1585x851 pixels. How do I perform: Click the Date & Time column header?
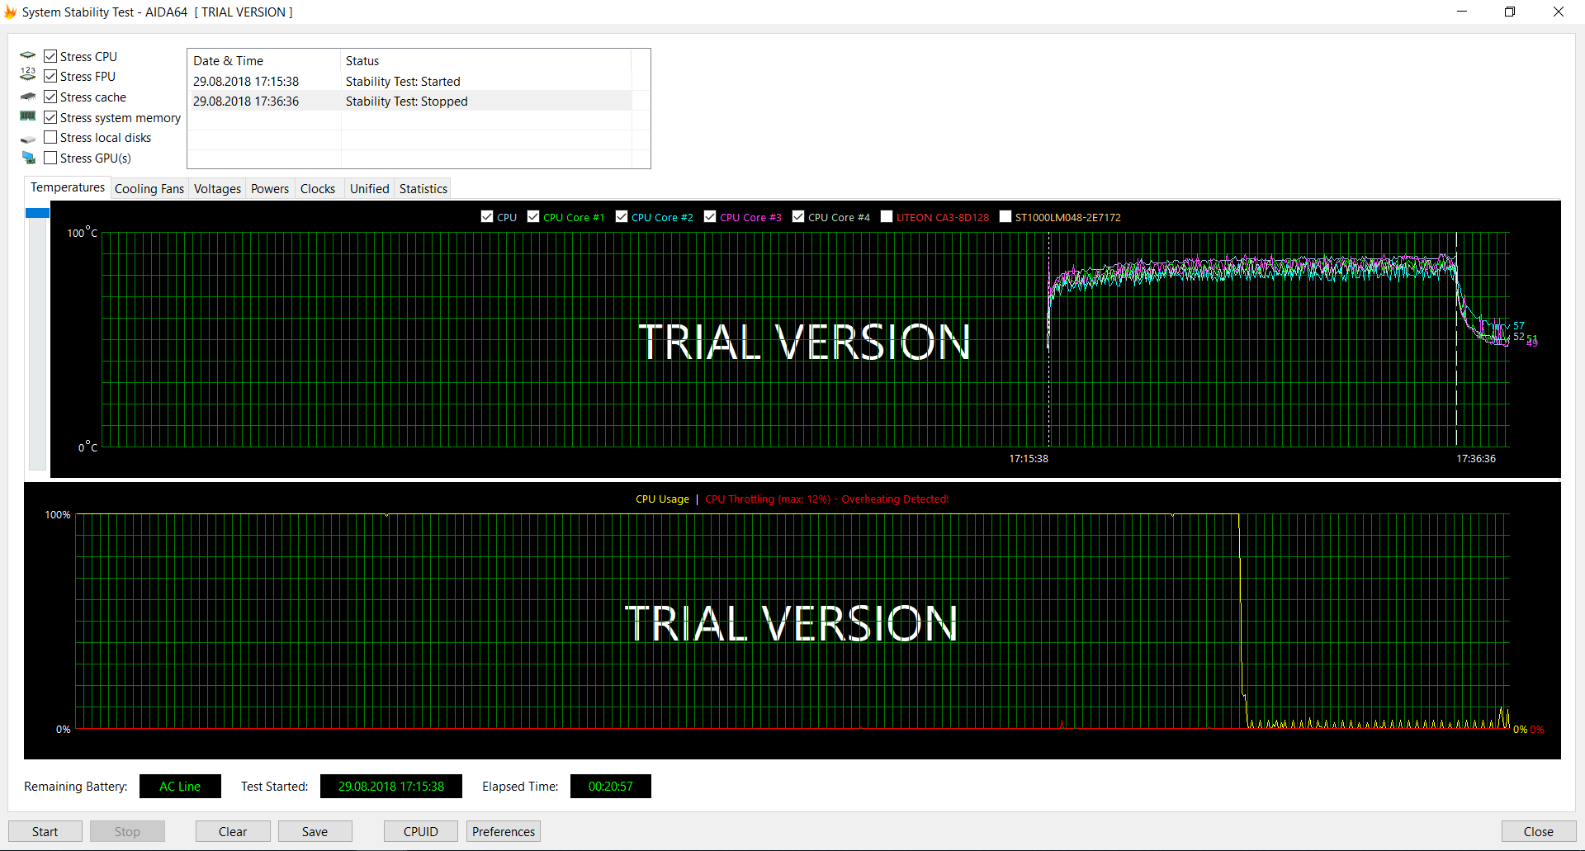[x=264, y=60]
